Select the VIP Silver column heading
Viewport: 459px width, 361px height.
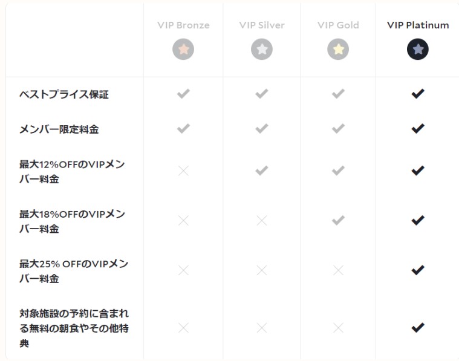coord(262,25)
